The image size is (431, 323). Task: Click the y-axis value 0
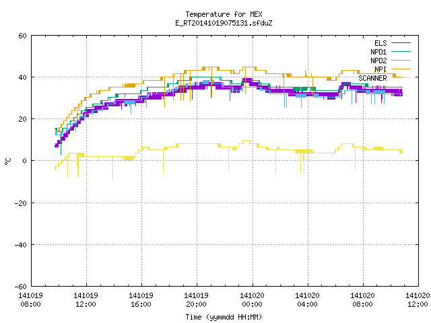[x=25, y=161]
